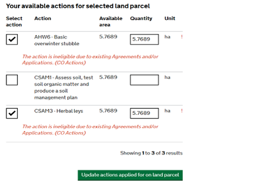Click the Select action column header
The width and height of the screenshot is (278, 185).
[14, 22]
